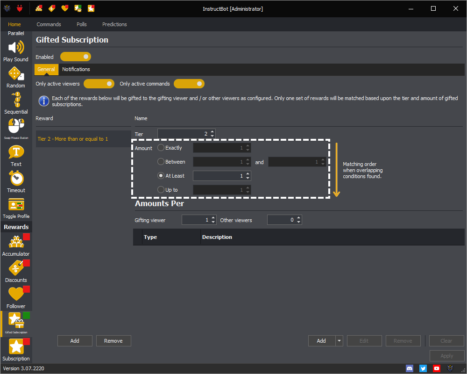This screenshot has height=374, width=467.
Task: Select the Timeout stopwatch command
Action: point(16,182)
